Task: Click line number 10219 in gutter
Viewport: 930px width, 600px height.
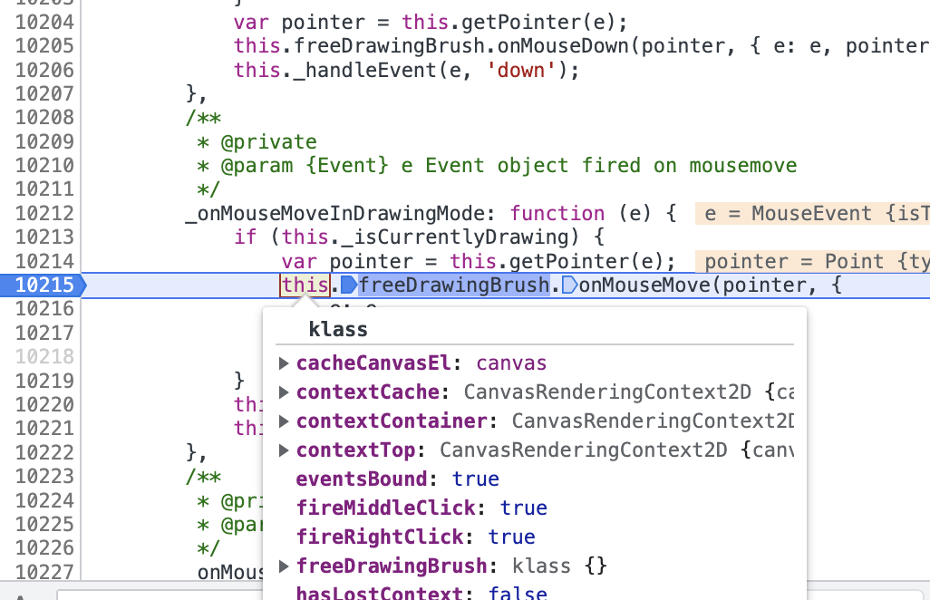Action: [x=44, y=381]
